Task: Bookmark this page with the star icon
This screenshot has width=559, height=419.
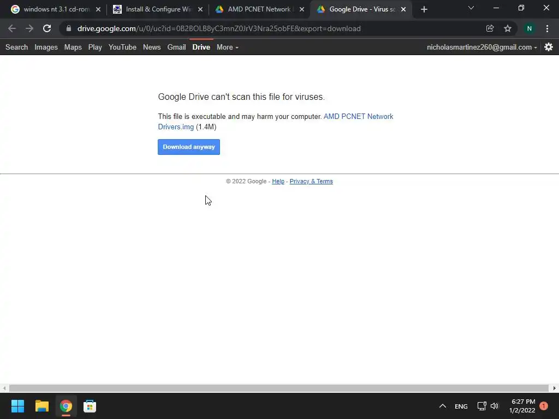Action: click(x=508, y=28)
